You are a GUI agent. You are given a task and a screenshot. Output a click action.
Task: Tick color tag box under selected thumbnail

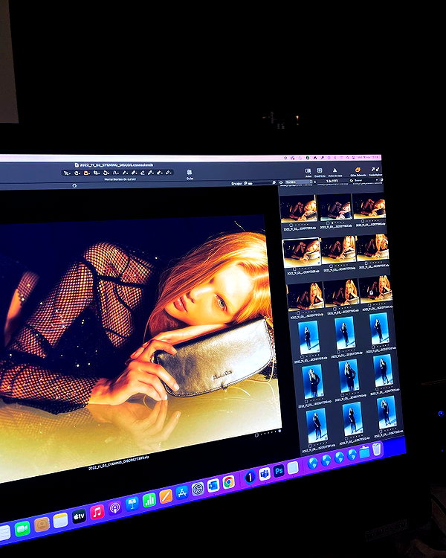click(x=294, y=269)
